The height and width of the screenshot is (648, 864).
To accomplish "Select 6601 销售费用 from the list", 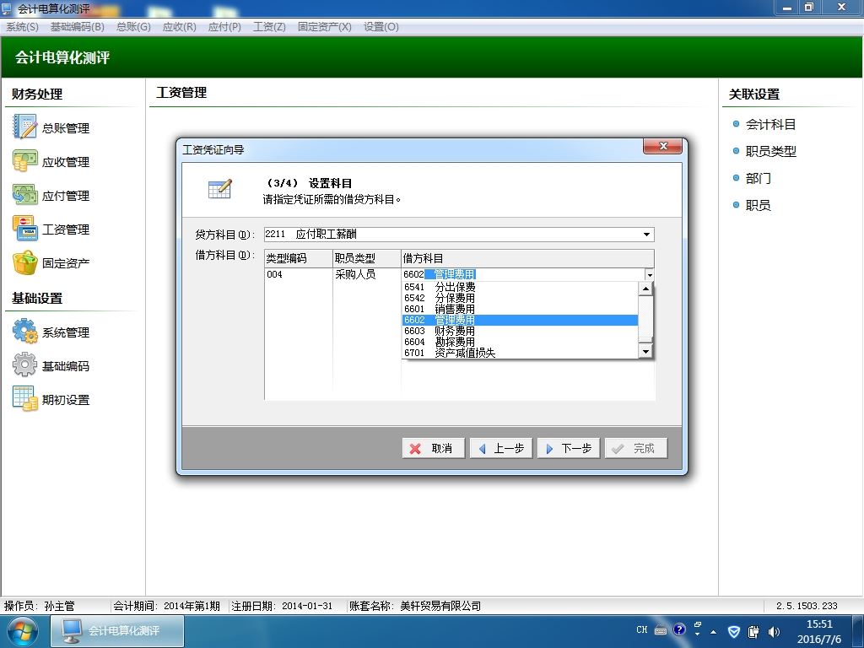I will coord(520,309).
